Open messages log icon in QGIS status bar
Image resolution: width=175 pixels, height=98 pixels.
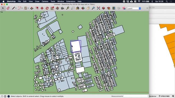click(173, 96)
